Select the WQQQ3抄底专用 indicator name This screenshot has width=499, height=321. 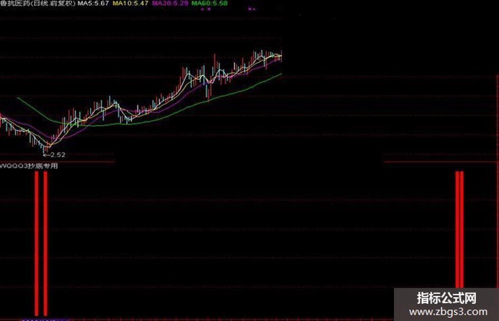pyautogui.click(x=29, y=166)
